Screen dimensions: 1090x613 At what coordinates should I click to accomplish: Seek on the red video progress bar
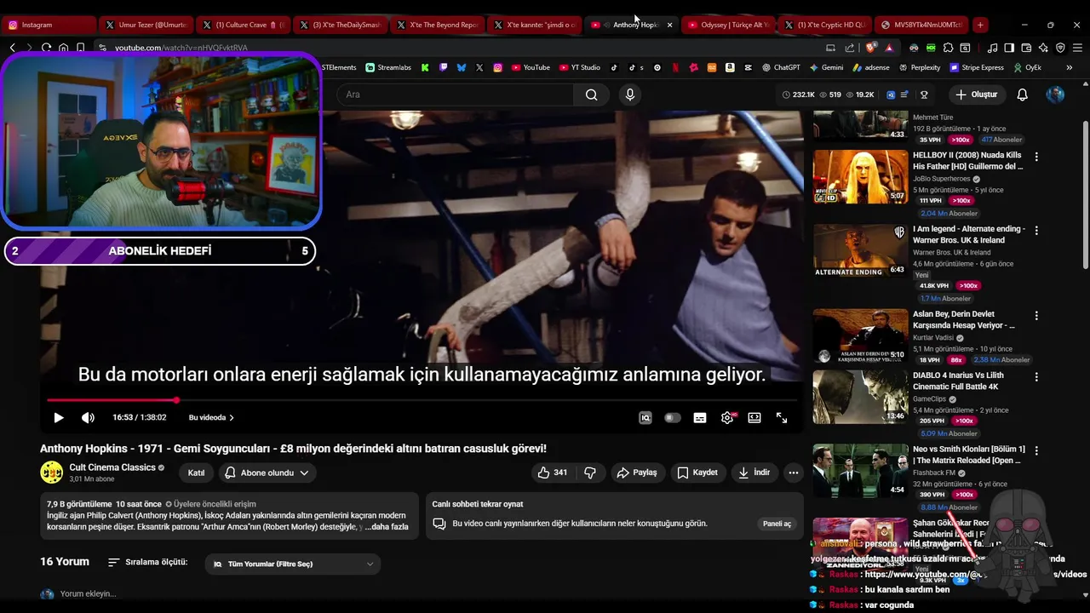422,400
